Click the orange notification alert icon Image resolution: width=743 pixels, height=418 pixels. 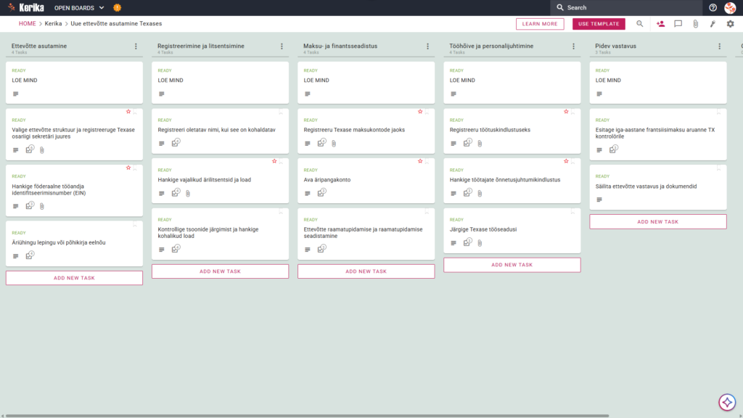tap(118, 7)
